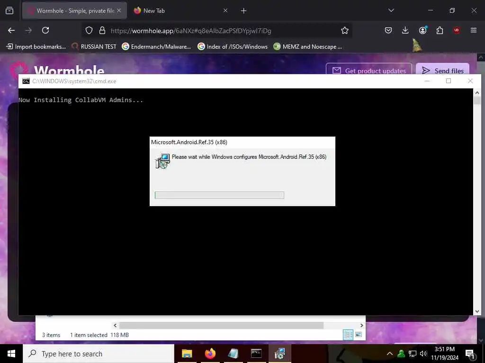Open the notification center

point(470,354)
